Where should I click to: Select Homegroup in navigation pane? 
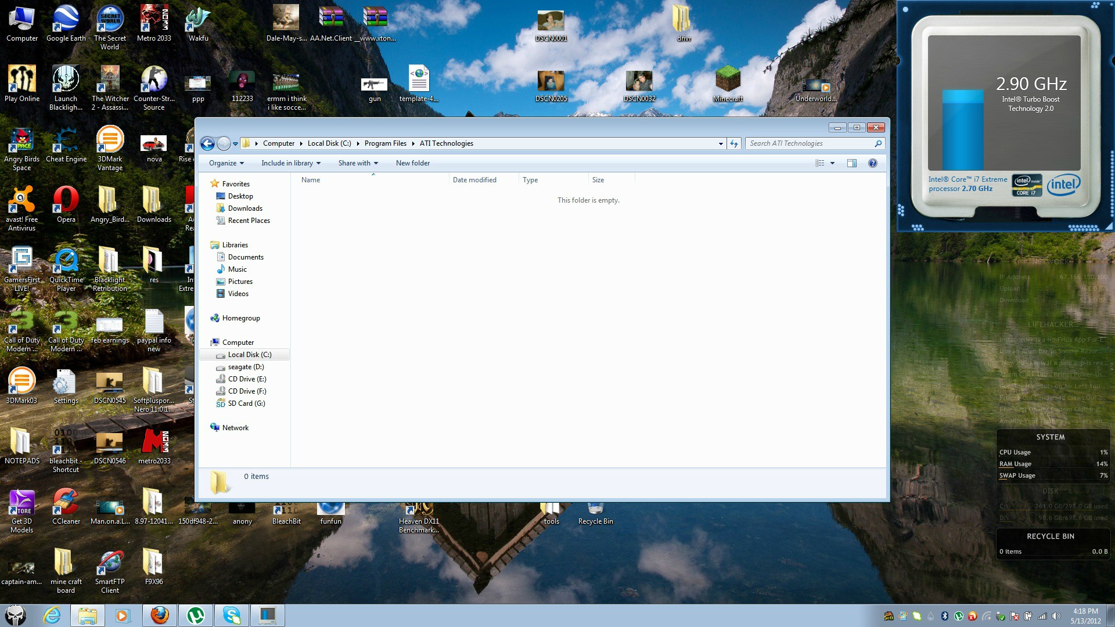pos(240,318)
